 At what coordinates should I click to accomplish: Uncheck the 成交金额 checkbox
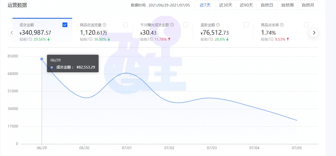65,25
